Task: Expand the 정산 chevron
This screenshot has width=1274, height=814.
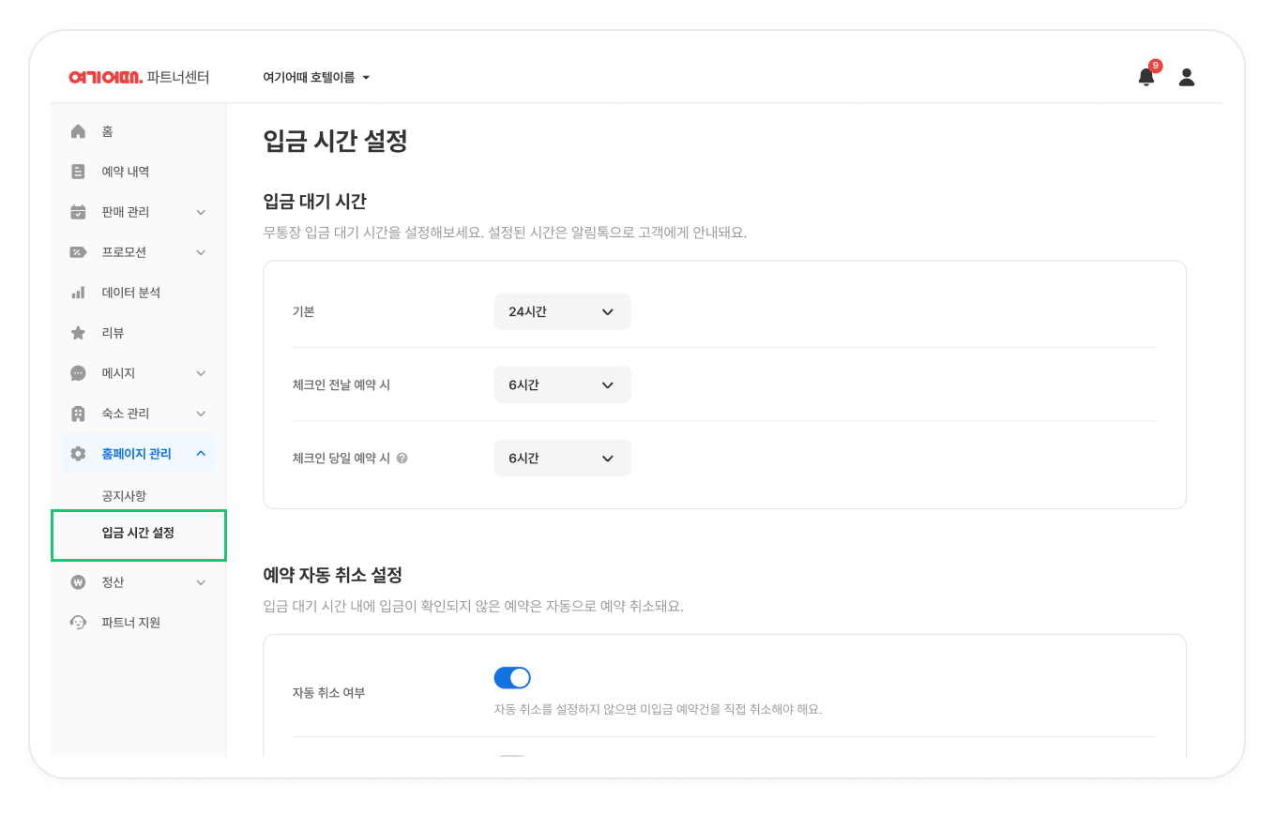Action: pyautogui.click(x=201, y=583)
